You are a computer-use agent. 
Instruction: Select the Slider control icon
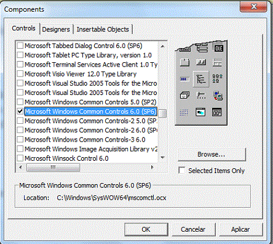click(201, 96)
